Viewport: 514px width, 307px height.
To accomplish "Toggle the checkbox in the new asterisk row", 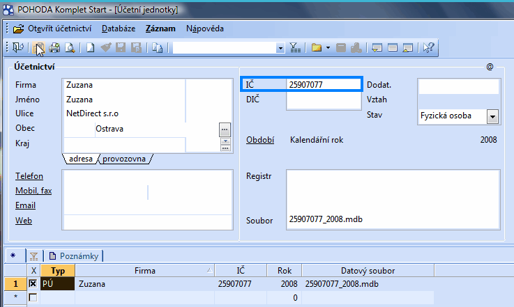I will (x=33, y=297).
